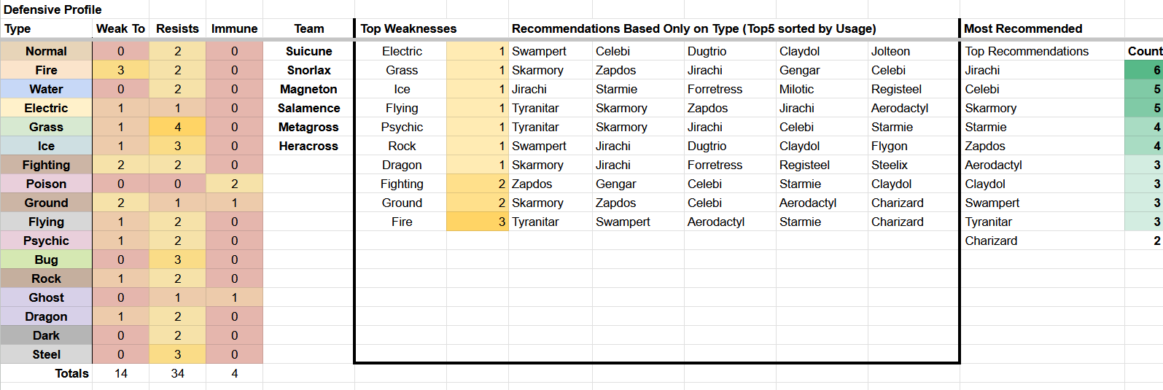Click the Poison type label cell
The height and width of the screenshot is (390, 1163).
pyautogui.click(x=46, y=184)
